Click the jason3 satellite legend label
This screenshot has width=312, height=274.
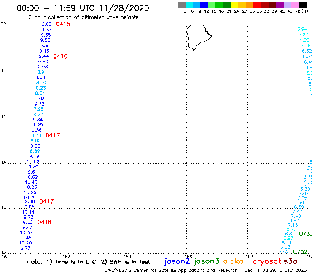coord(207,261)
